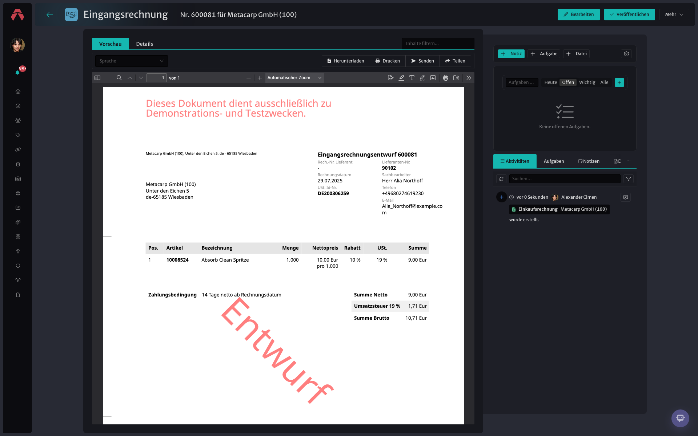Open the dashboard gauge icon in the sidebar

[18, 106]
